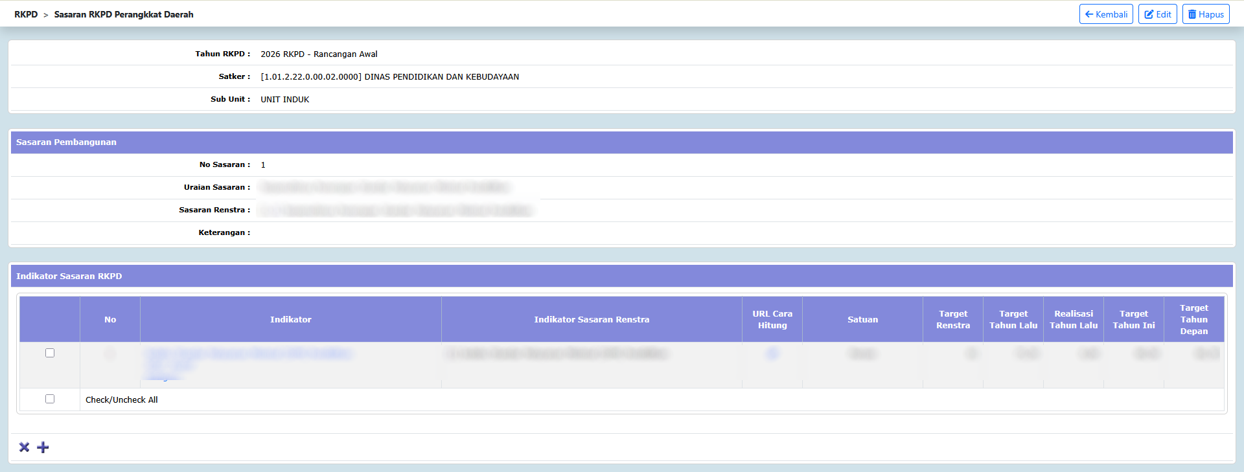Go to RKPD in the breadcrumb
The height and width of the screenshot is (472, 1244).
coord(26,14)
